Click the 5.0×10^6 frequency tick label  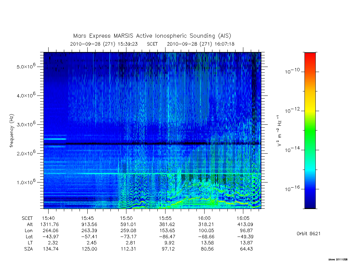pos(26,66)
